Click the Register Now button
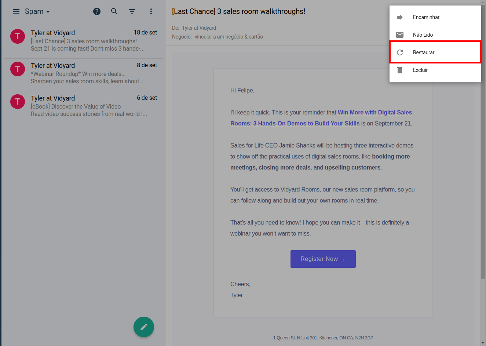This screenshot has width=486, height=346. [x=323, y=259]
